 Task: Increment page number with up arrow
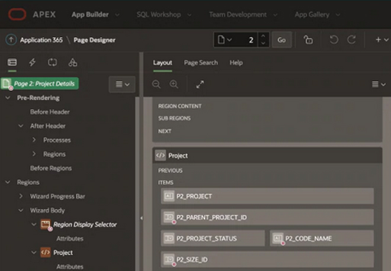(x=263, y=36)
